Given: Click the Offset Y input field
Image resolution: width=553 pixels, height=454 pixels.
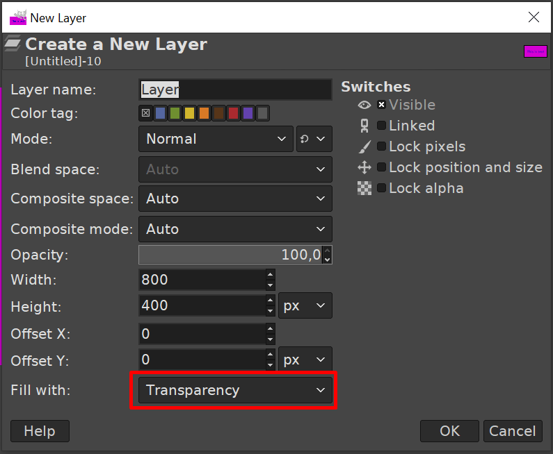Looking at the screenshot, I should [x=202, y=360].
